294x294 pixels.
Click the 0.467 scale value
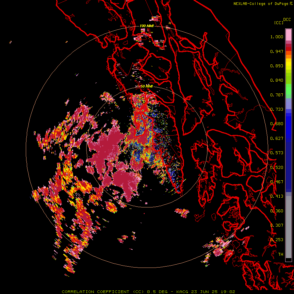pos(277,182)
